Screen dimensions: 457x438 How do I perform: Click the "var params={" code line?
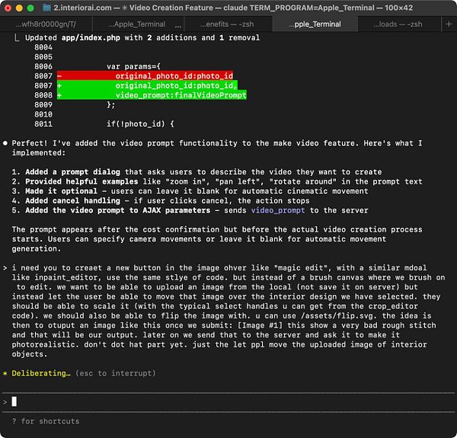click(x=133, y=66)
